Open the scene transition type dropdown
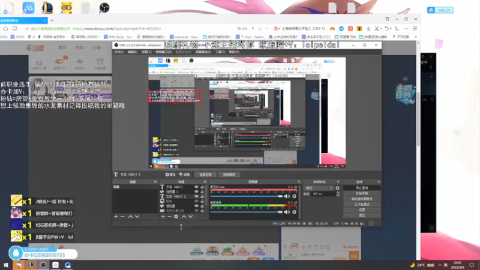Viewport: 480px width, 270px height. tap(319, 188)
